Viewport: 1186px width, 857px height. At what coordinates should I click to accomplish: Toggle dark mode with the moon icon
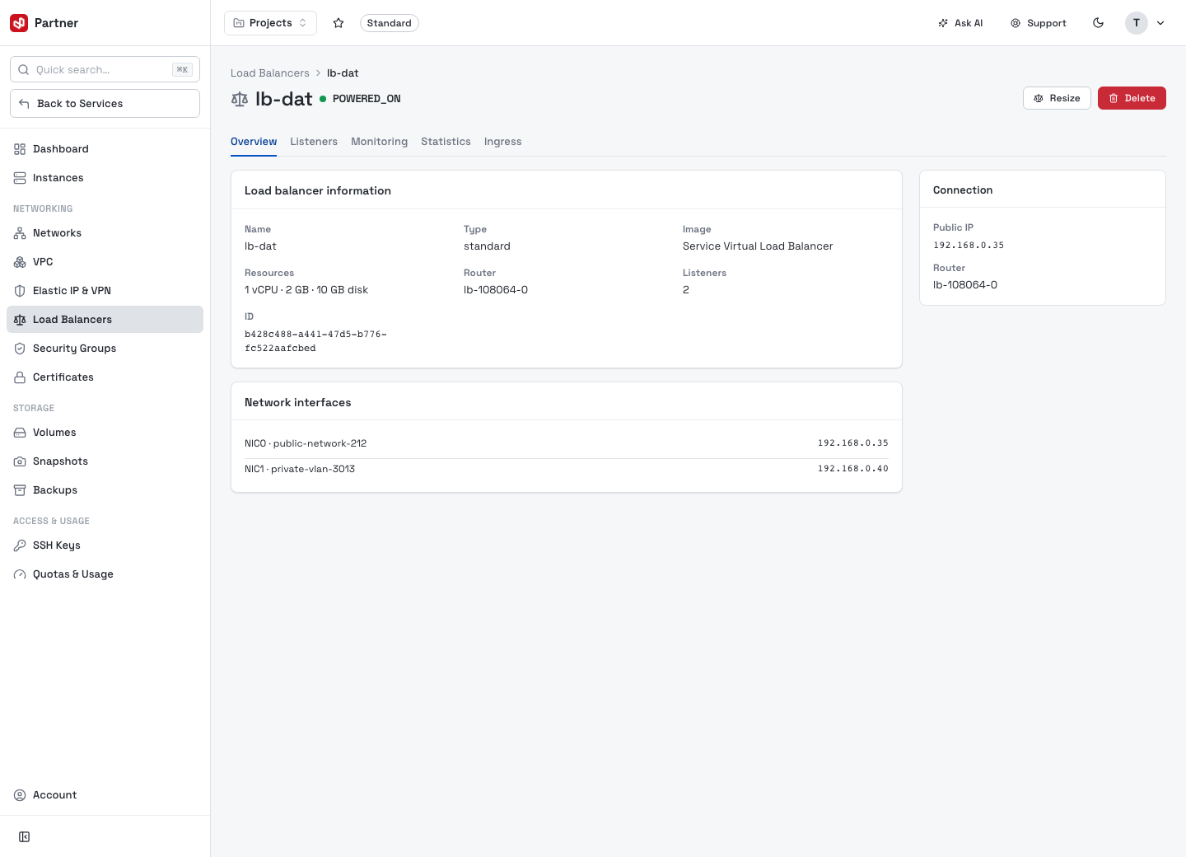pyautogui.click(x=1098, y=23)
